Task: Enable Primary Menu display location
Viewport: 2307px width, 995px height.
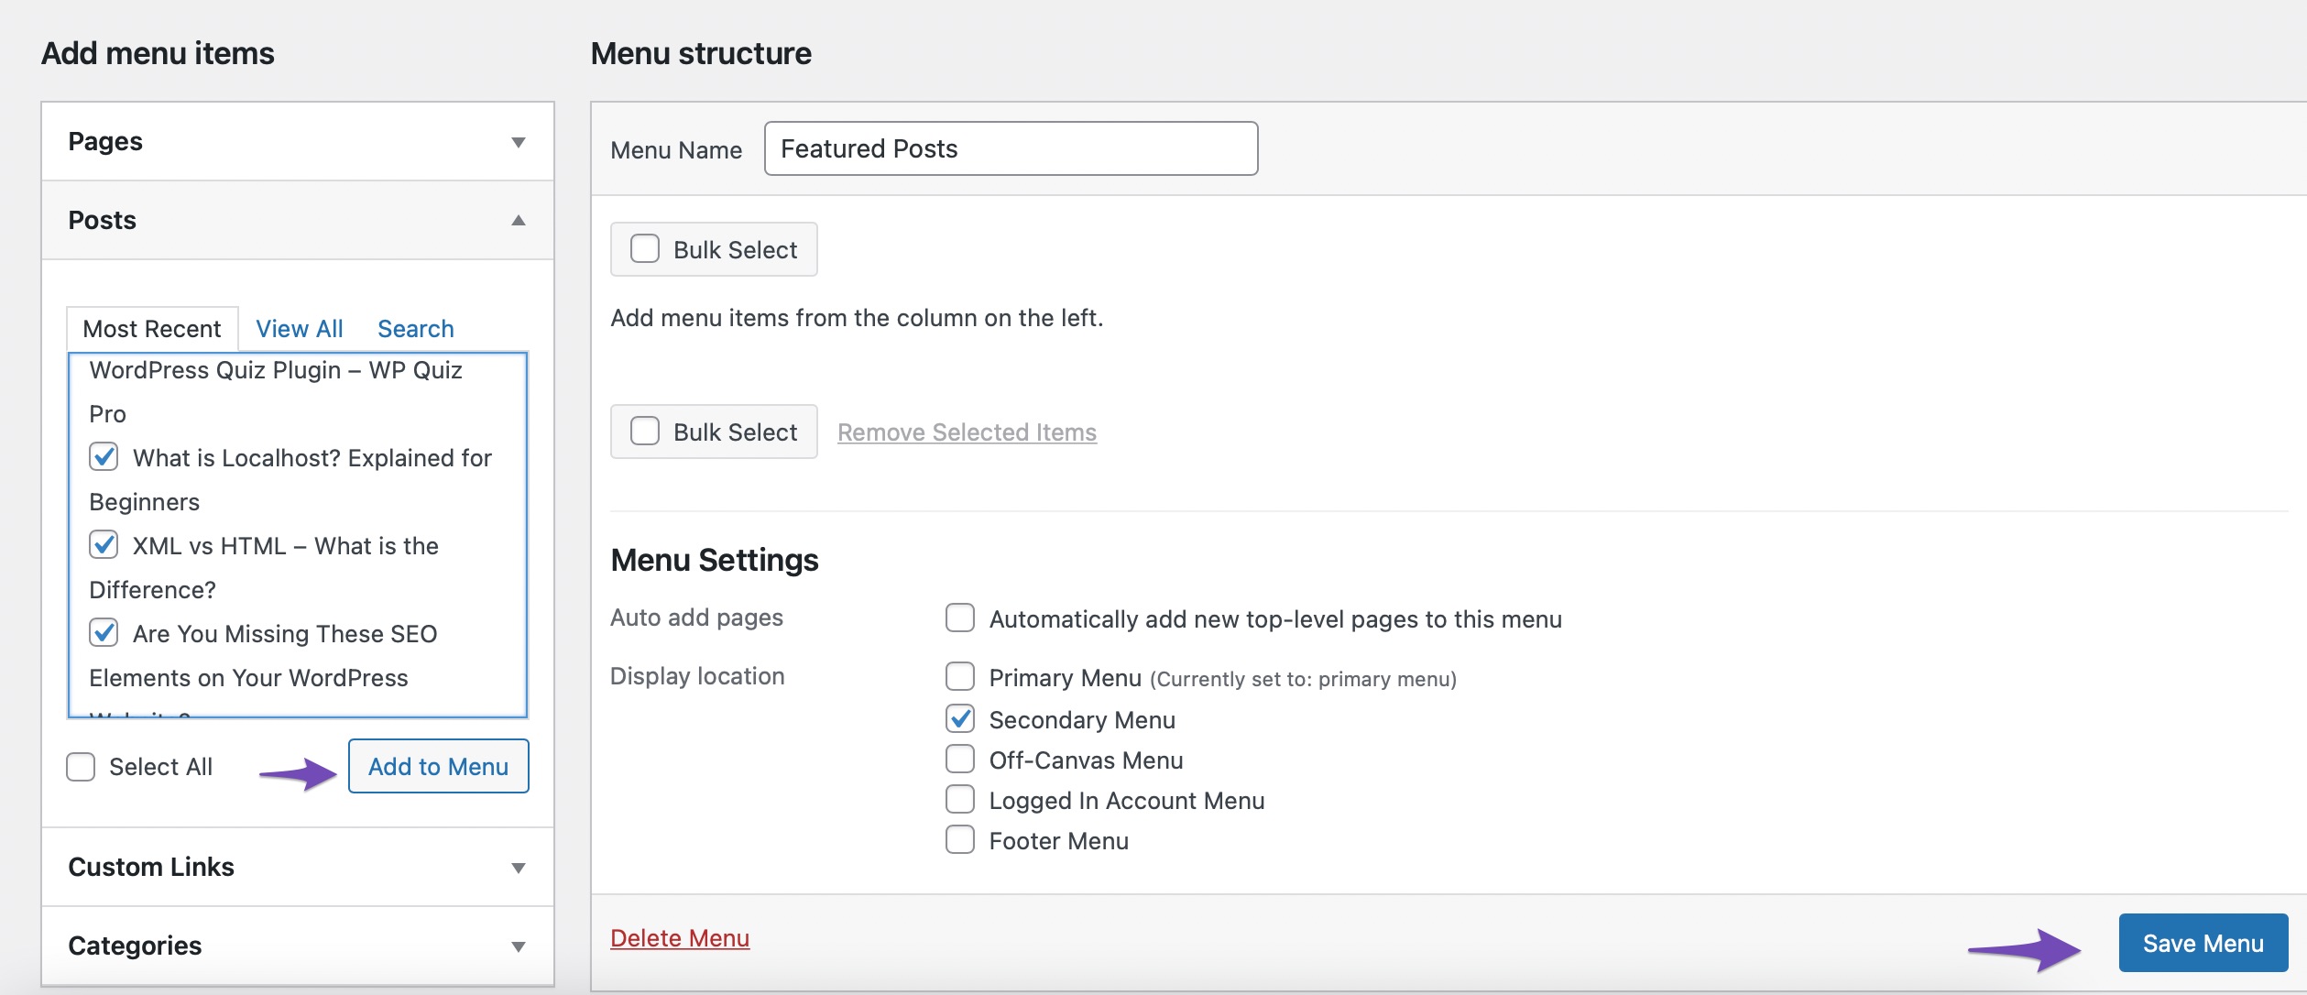Action: [x=957, y=677]
